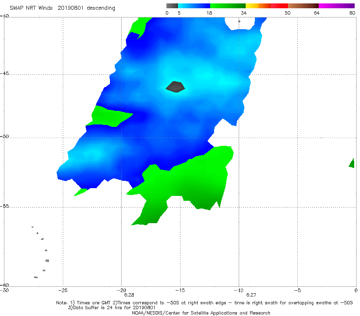Click the small dark green triangle at the right map edge
The image size is (360, 316).
tap(352, 163)
